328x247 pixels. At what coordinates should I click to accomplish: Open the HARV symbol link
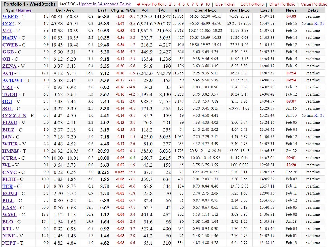(10, 38)
